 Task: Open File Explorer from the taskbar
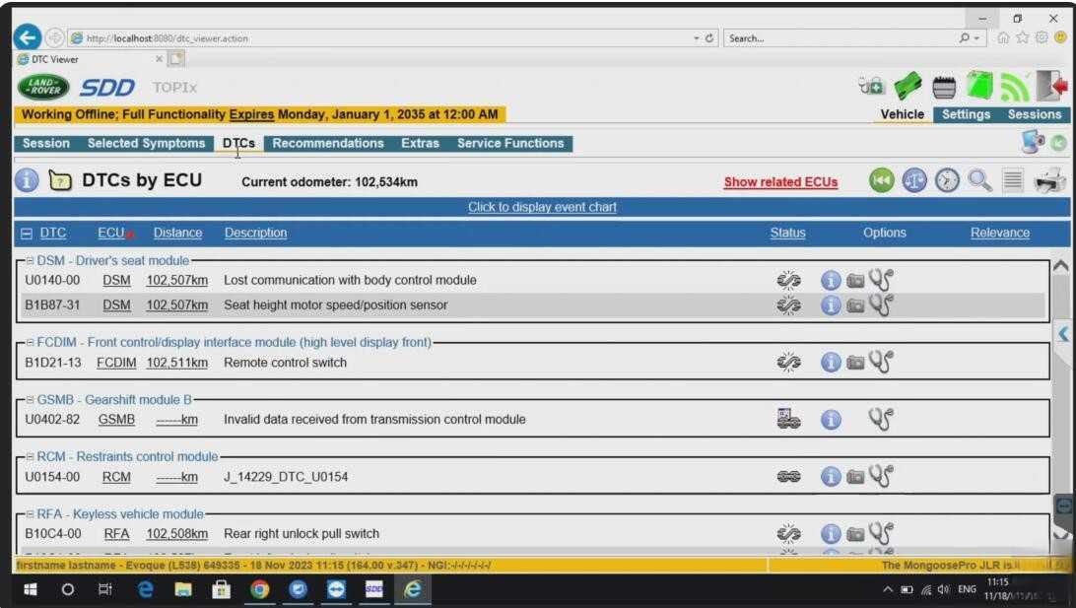pos(182,589)
